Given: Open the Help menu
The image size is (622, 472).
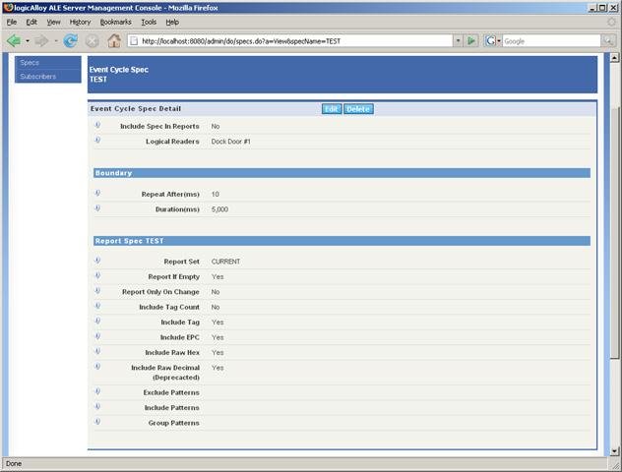Looking at the screenshot, I should pos(172,23).
